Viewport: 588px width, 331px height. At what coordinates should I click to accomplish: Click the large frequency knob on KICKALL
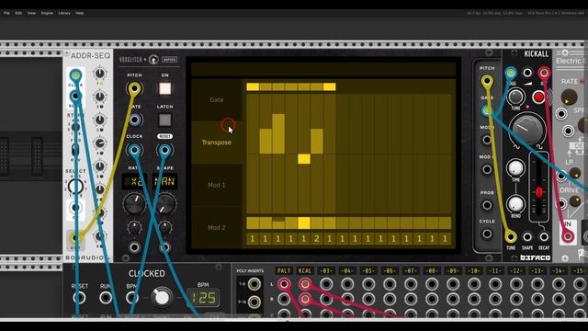527,129
